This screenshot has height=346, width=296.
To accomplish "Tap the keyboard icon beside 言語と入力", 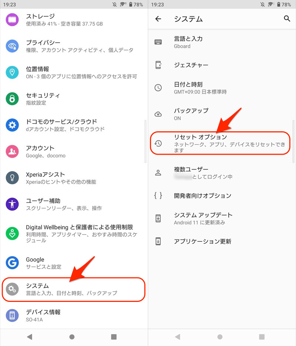I will 158,42.
